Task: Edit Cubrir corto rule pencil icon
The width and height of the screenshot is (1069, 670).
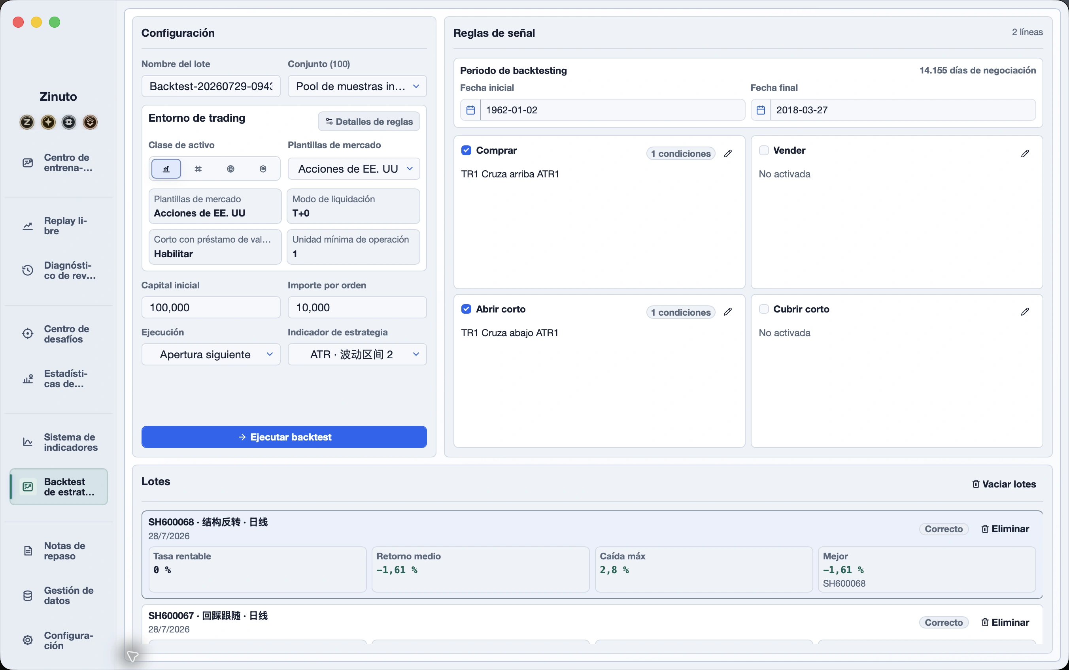Action: [x=1025, y=312]
